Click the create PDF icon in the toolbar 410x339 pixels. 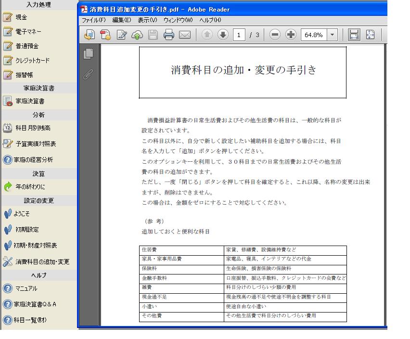point(105,35)
